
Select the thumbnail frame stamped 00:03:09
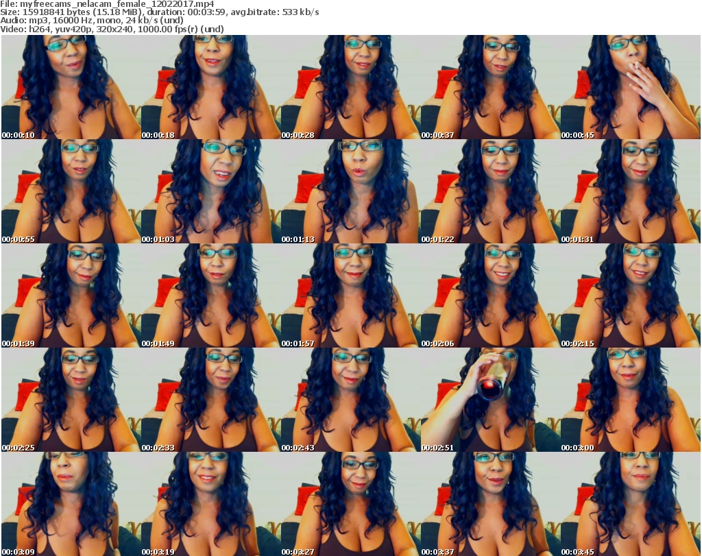point(71,504)
